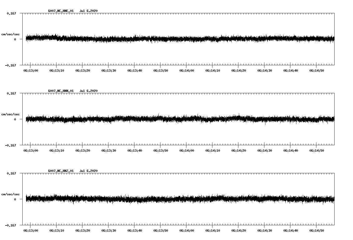Pick 06:13:10 tick label under HNN plot
Screen dimensions: 353x240
tap(57, 151)
